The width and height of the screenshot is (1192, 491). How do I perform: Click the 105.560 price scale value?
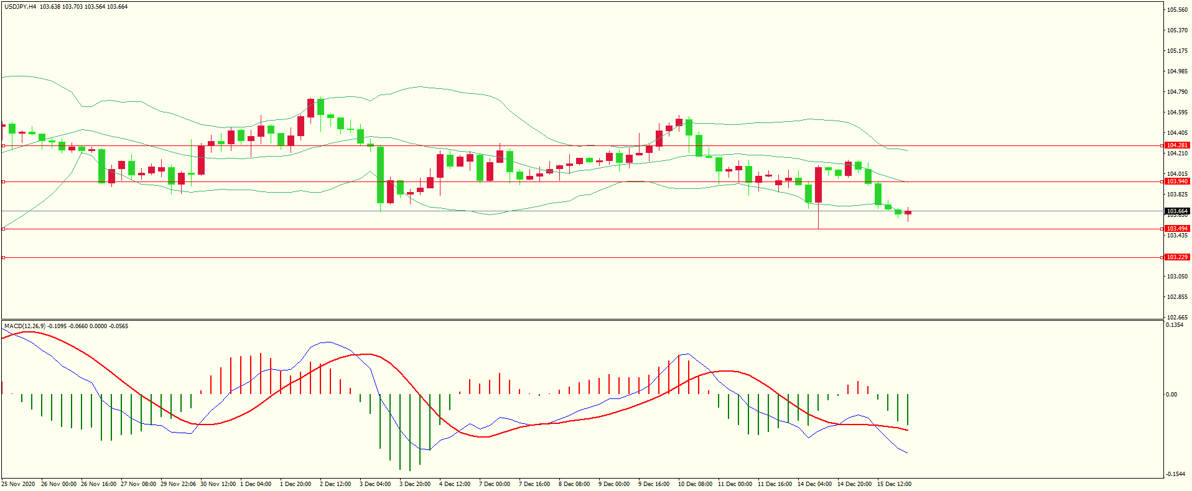coord(1177,10)
